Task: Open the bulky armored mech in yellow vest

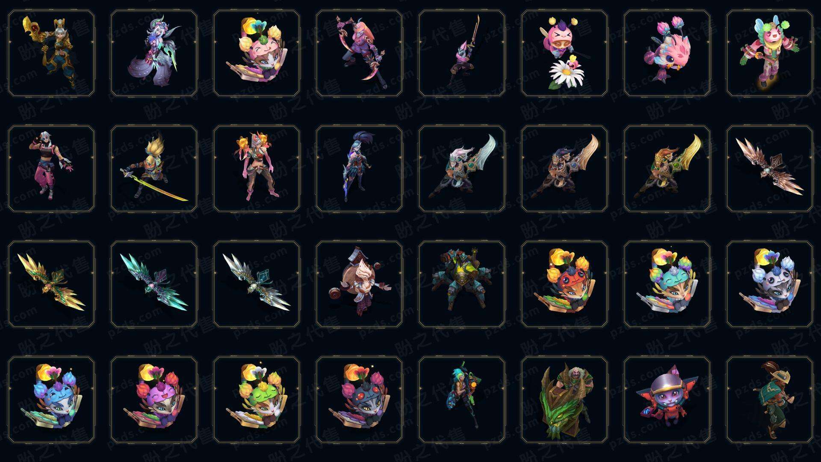Action: [x=462, y=284]
